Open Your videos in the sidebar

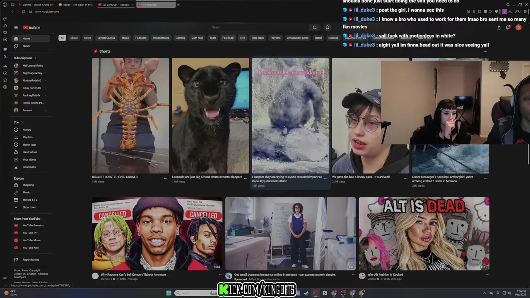(30, 159)
